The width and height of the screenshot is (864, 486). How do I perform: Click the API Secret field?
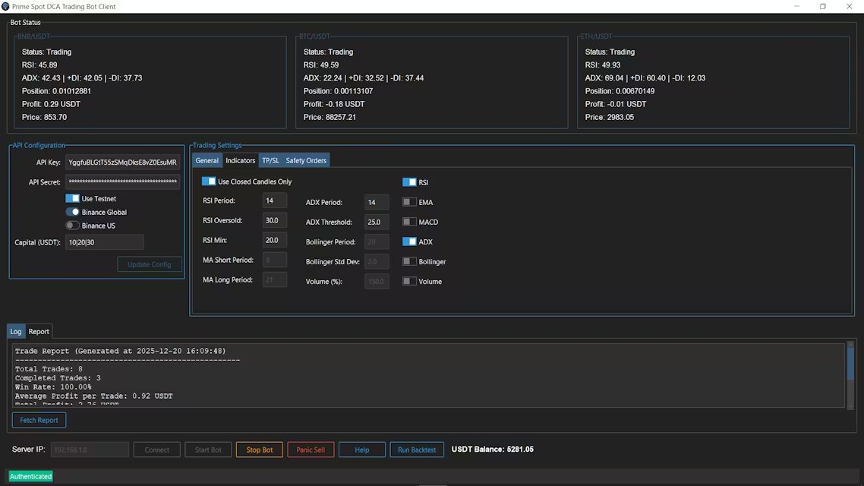tap(123, 181)
